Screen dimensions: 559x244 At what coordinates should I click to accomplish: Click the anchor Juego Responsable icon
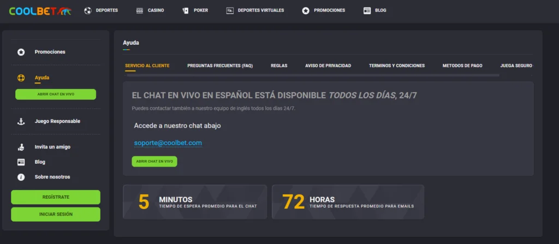pos(21,121)
